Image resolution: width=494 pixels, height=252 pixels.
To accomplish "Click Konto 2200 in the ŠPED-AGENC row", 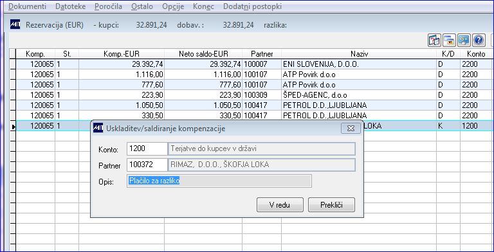I will (476, 95).
